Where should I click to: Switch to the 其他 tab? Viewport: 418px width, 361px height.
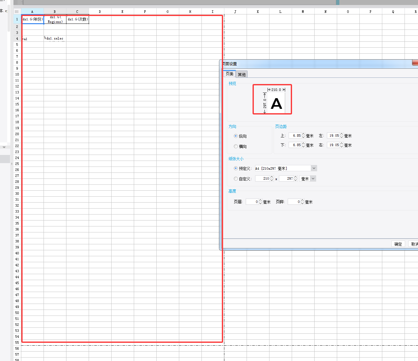click(242, 74)
